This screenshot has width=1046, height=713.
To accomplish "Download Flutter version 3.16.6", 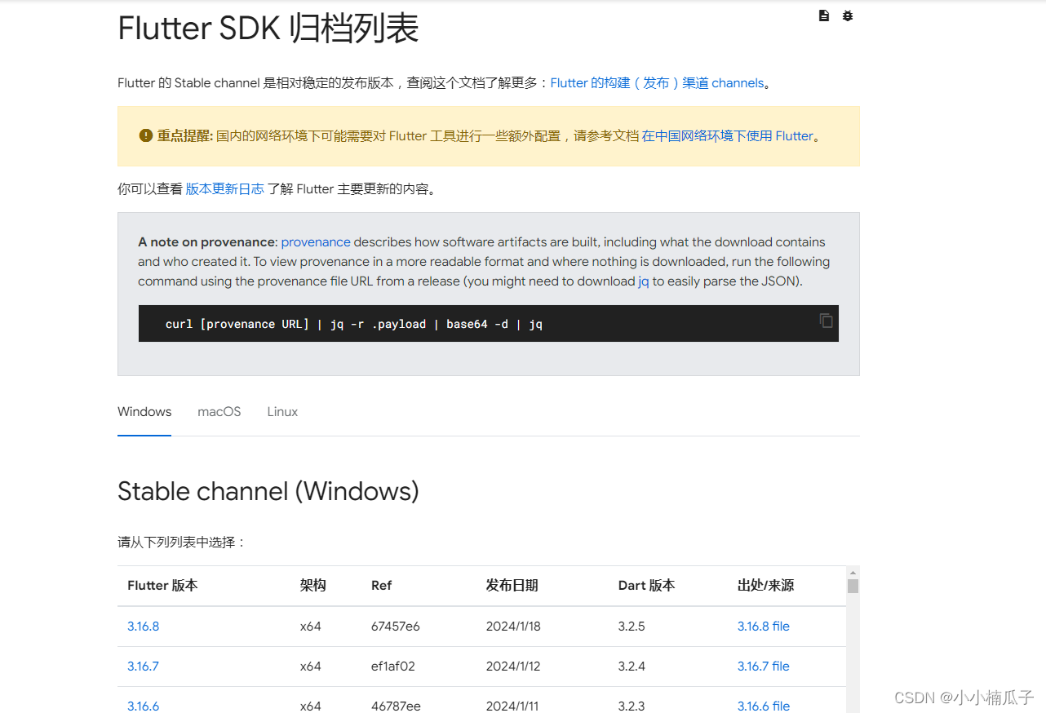I will click(143, 706).
